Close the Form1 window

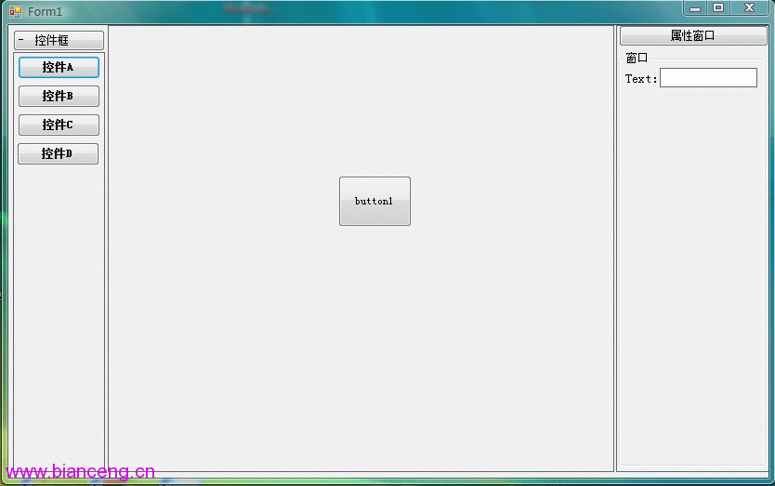pyautogui.click(x=749, y=8)
